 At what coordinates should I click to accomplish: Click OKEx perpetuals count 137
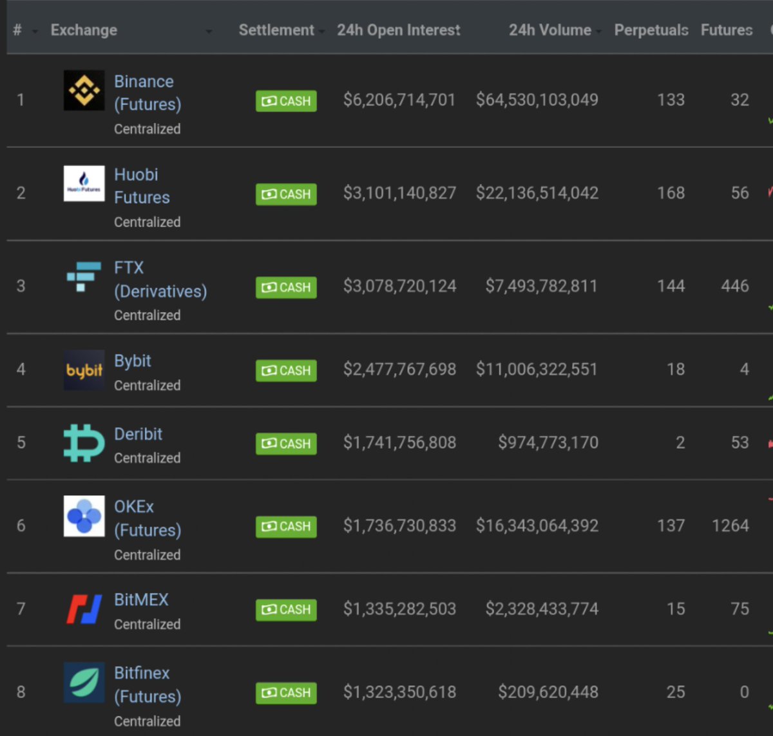[671, 525]
